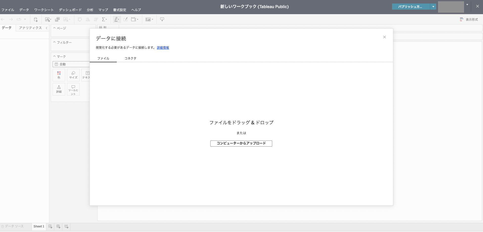483x232 pixels.
Task: Click the ツールヒント icon on the marks card
Action: pyautogui.click(x=73, y=89)
